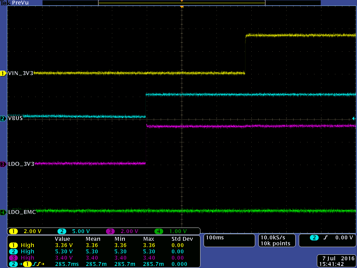Click channel 2 badge showing 5.00 V scale
Viewport: 357px width, 268px height.
tap(62, 231)
